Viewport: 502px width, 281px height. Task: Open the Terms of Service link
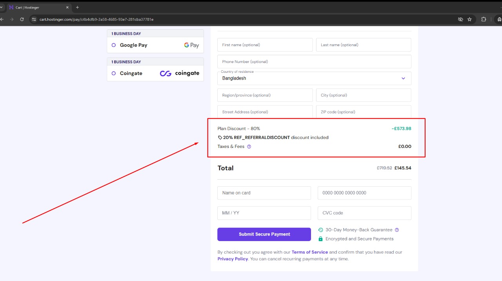[x=309, y=252]
